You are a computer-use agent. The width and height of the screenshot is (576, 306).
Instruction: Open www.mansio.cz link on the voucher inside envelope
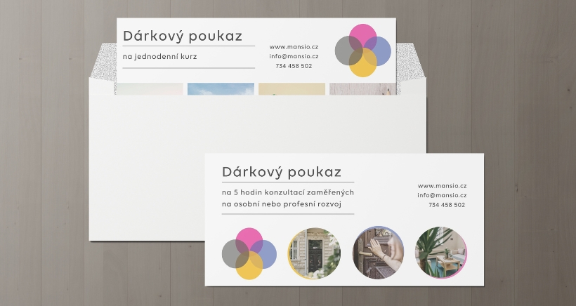click(294, 47)
